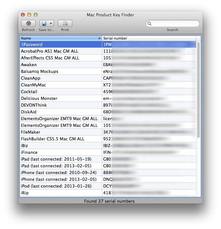The image size is (221, 229).
Task: Sort by the Name column header
Action: click(60, 38)
